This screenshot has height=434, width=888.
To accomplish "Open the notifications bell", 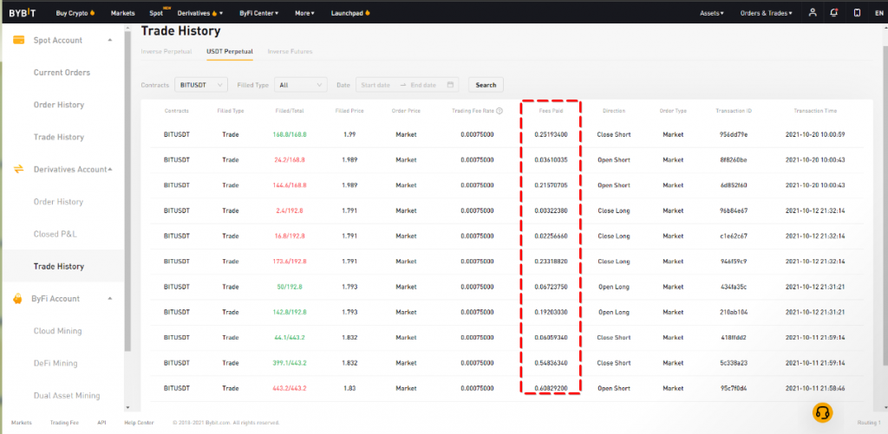I will (834, 13).
